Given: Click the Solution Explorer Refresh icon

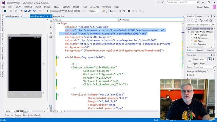Looking at the screenshot, I should tap(211, 20).
